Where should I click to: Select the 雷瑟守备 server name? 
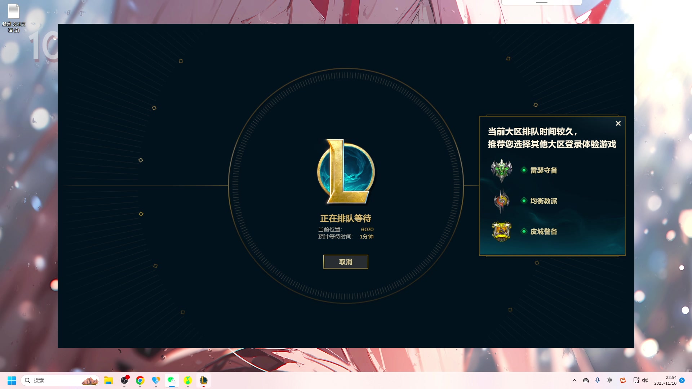[544, 170]
